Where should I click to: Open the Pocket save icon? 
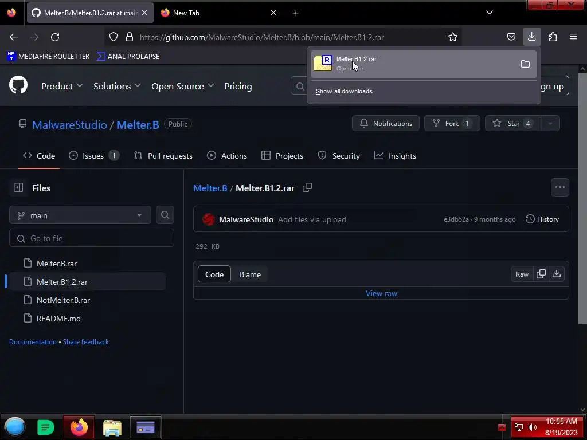pyautogui.click(x=511, y=37)
